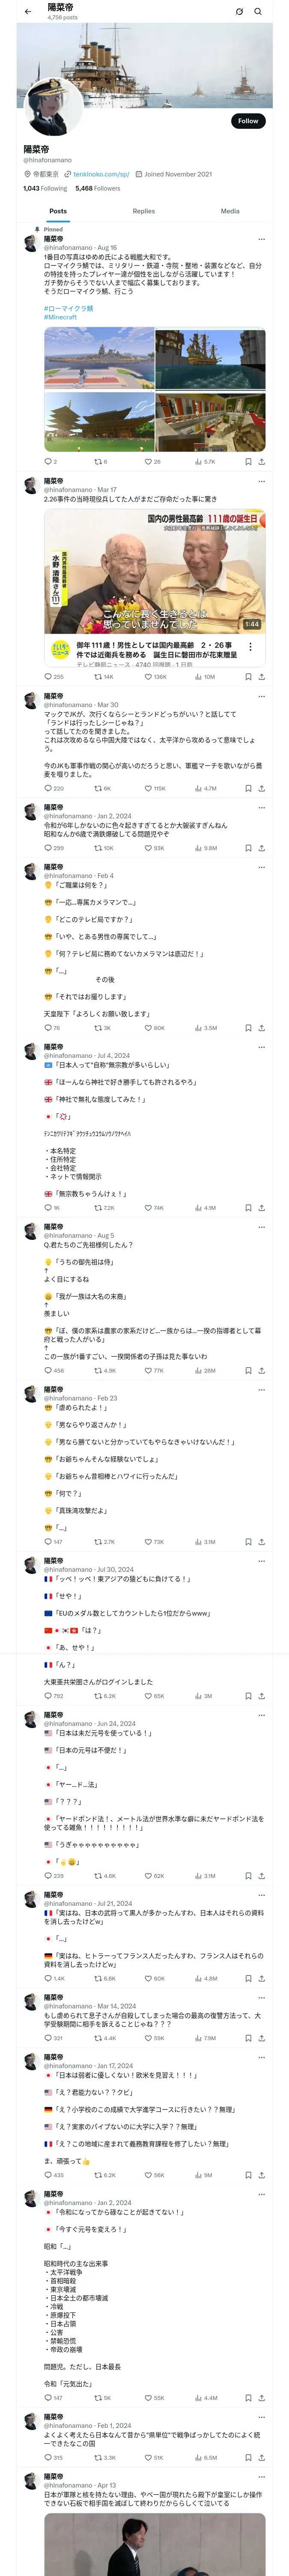
Task: Open more menu on Mar 17 post
Action: [262, 481]
